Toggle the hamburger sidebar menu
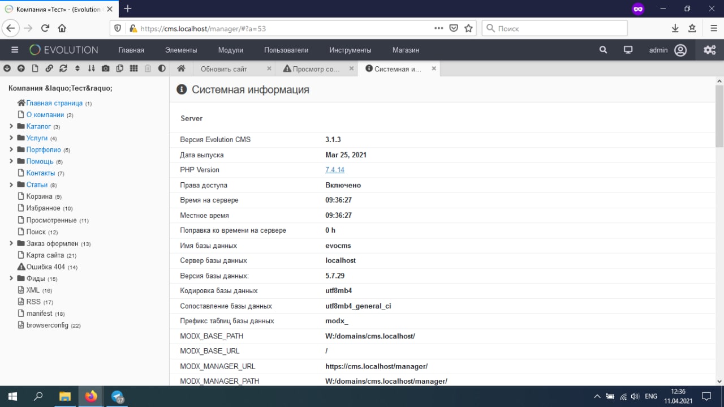Screen dimensions: 724x407 click(x=15, y=50)
